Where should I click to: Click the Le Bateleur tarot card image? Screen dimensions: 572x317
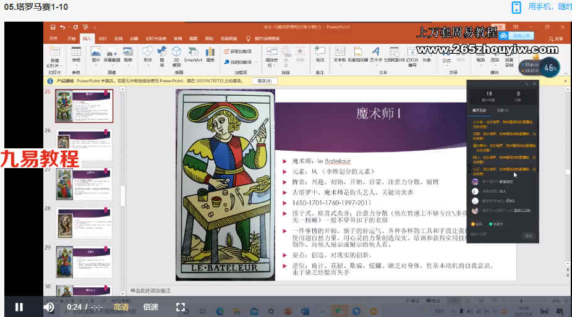(x=225, y=185)
